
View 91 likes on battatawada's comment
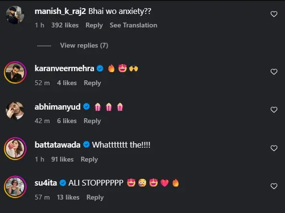[62, 159]
